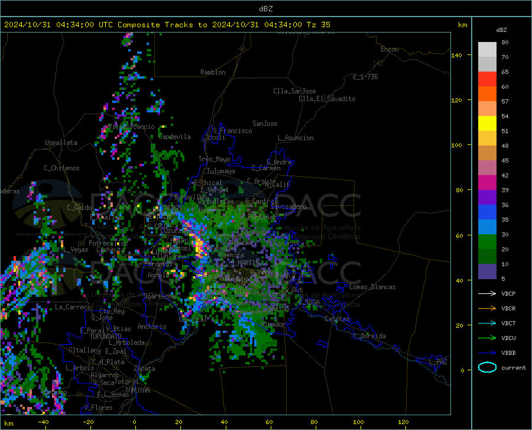The width and height of the screenshot is (532, 430).
Task: Click the cyan 'current' ellipse legend symbol
Action: pos(487,367)
